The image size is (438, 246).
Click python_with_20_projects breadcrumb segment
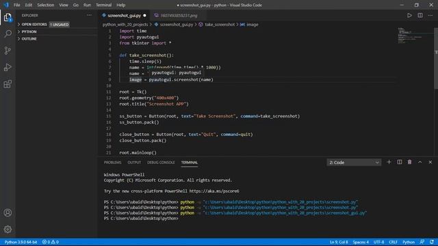[x=125, y=25]
